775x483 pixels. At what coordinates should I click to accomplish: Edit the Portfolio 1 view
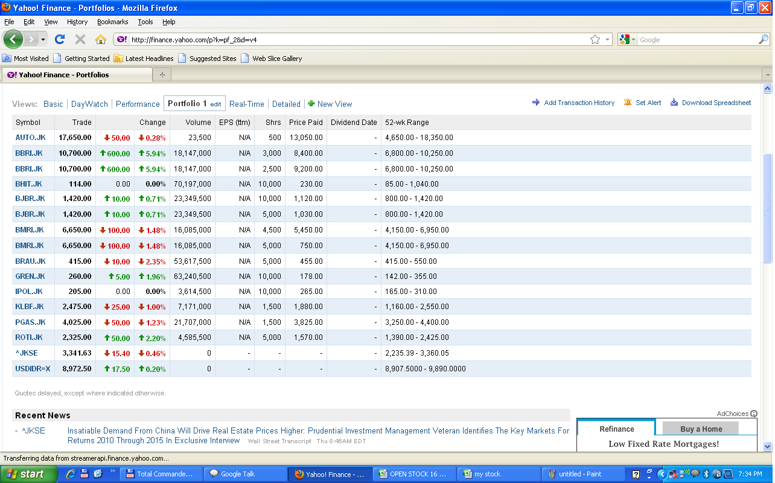coord(215,104)
